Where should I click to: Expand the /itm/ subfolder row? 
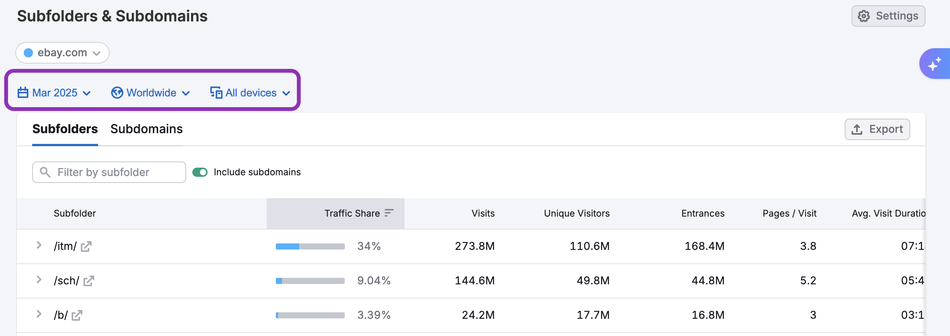pyautogui.click(x=39, y=245)
